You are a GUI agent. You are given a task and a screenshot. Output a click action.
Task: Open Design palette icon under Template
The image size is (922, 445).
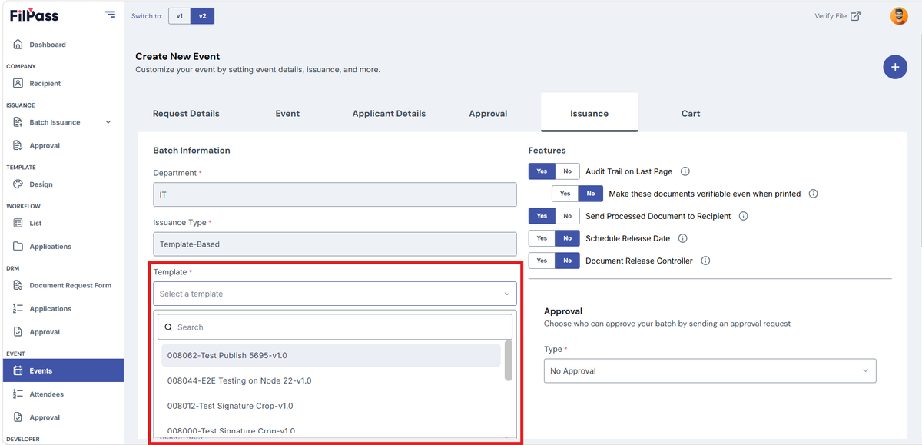pyautogui.click(x=18, y=184)
